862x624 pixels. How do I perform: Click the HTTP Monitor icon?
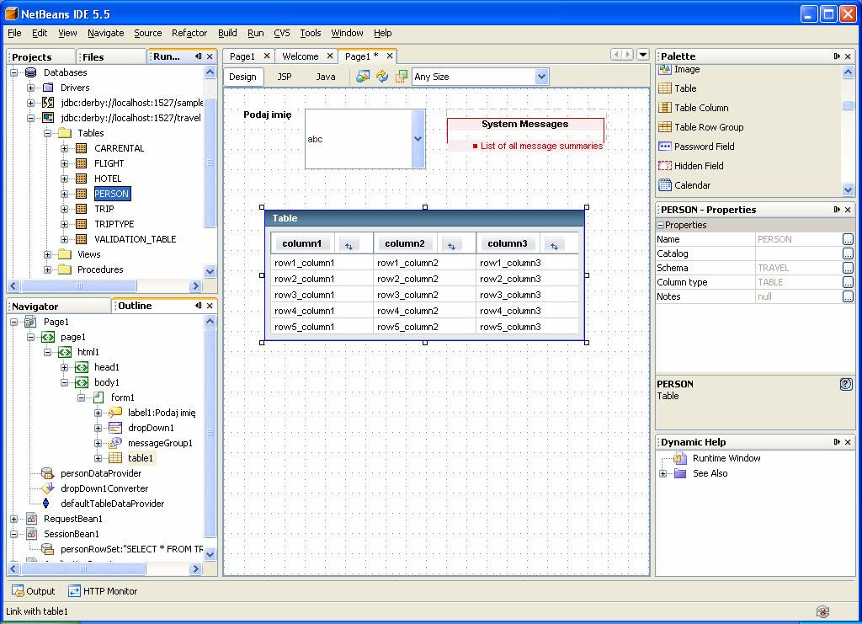[74, 591]
